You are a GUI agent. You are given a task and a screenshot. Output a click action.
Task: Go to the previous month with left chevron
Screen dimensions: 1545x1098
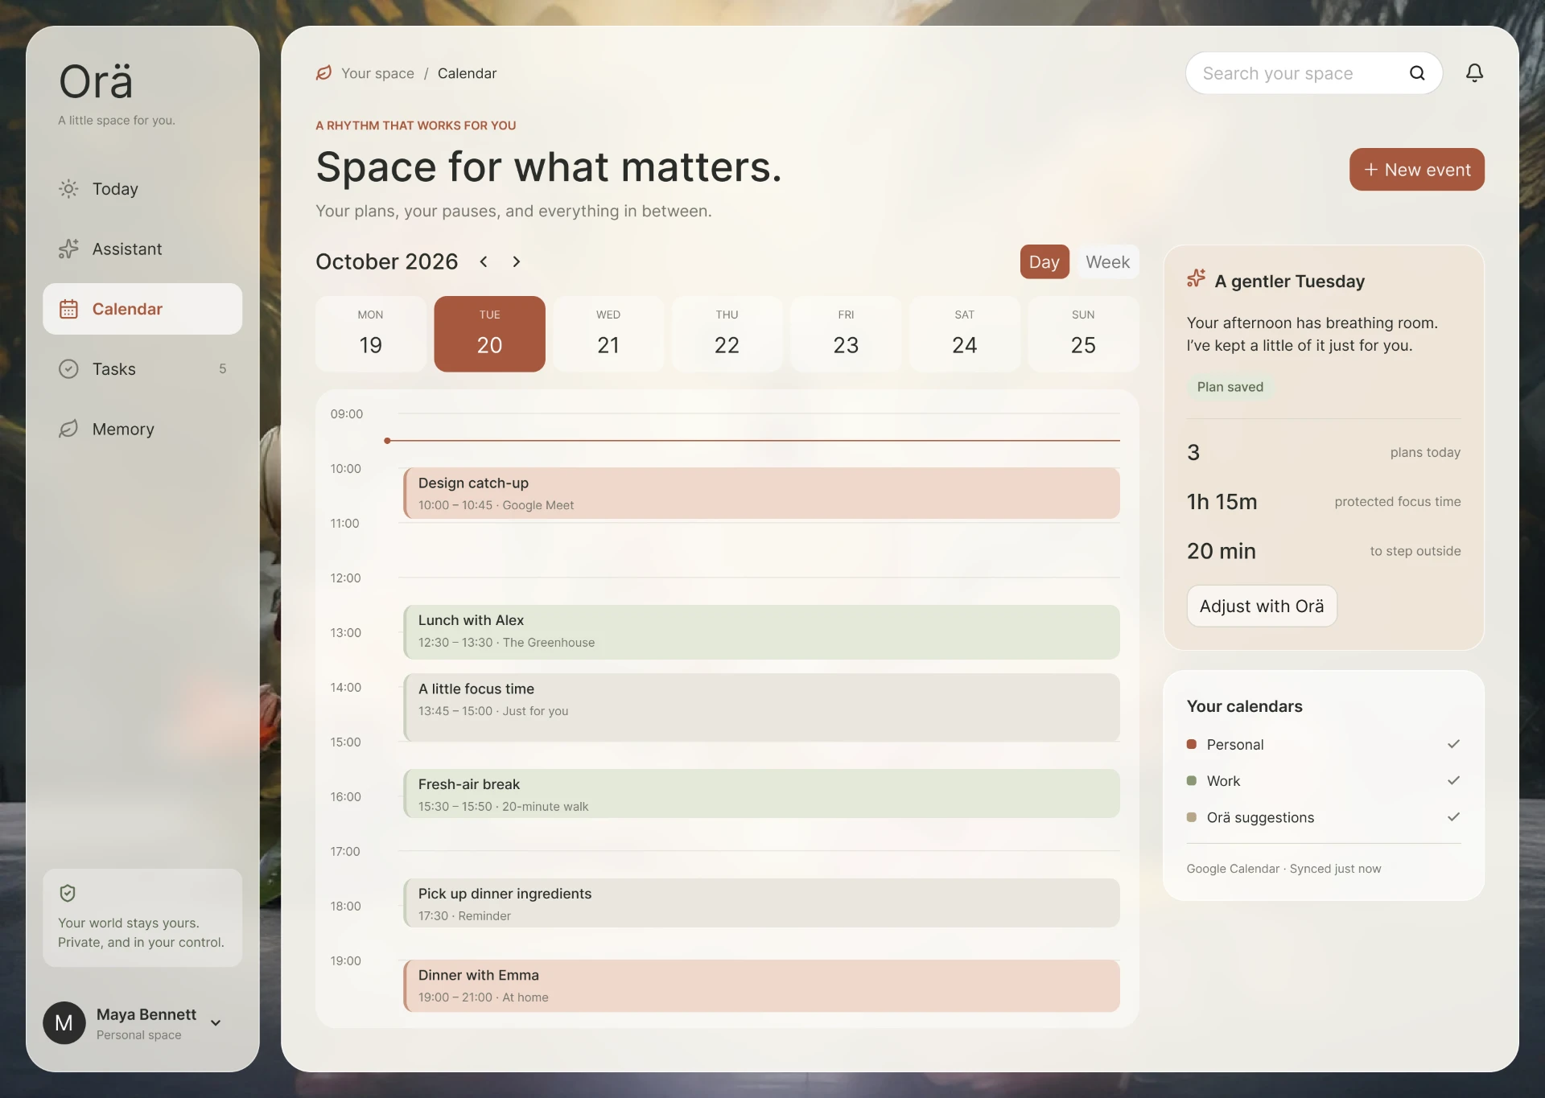click(484, 261)
